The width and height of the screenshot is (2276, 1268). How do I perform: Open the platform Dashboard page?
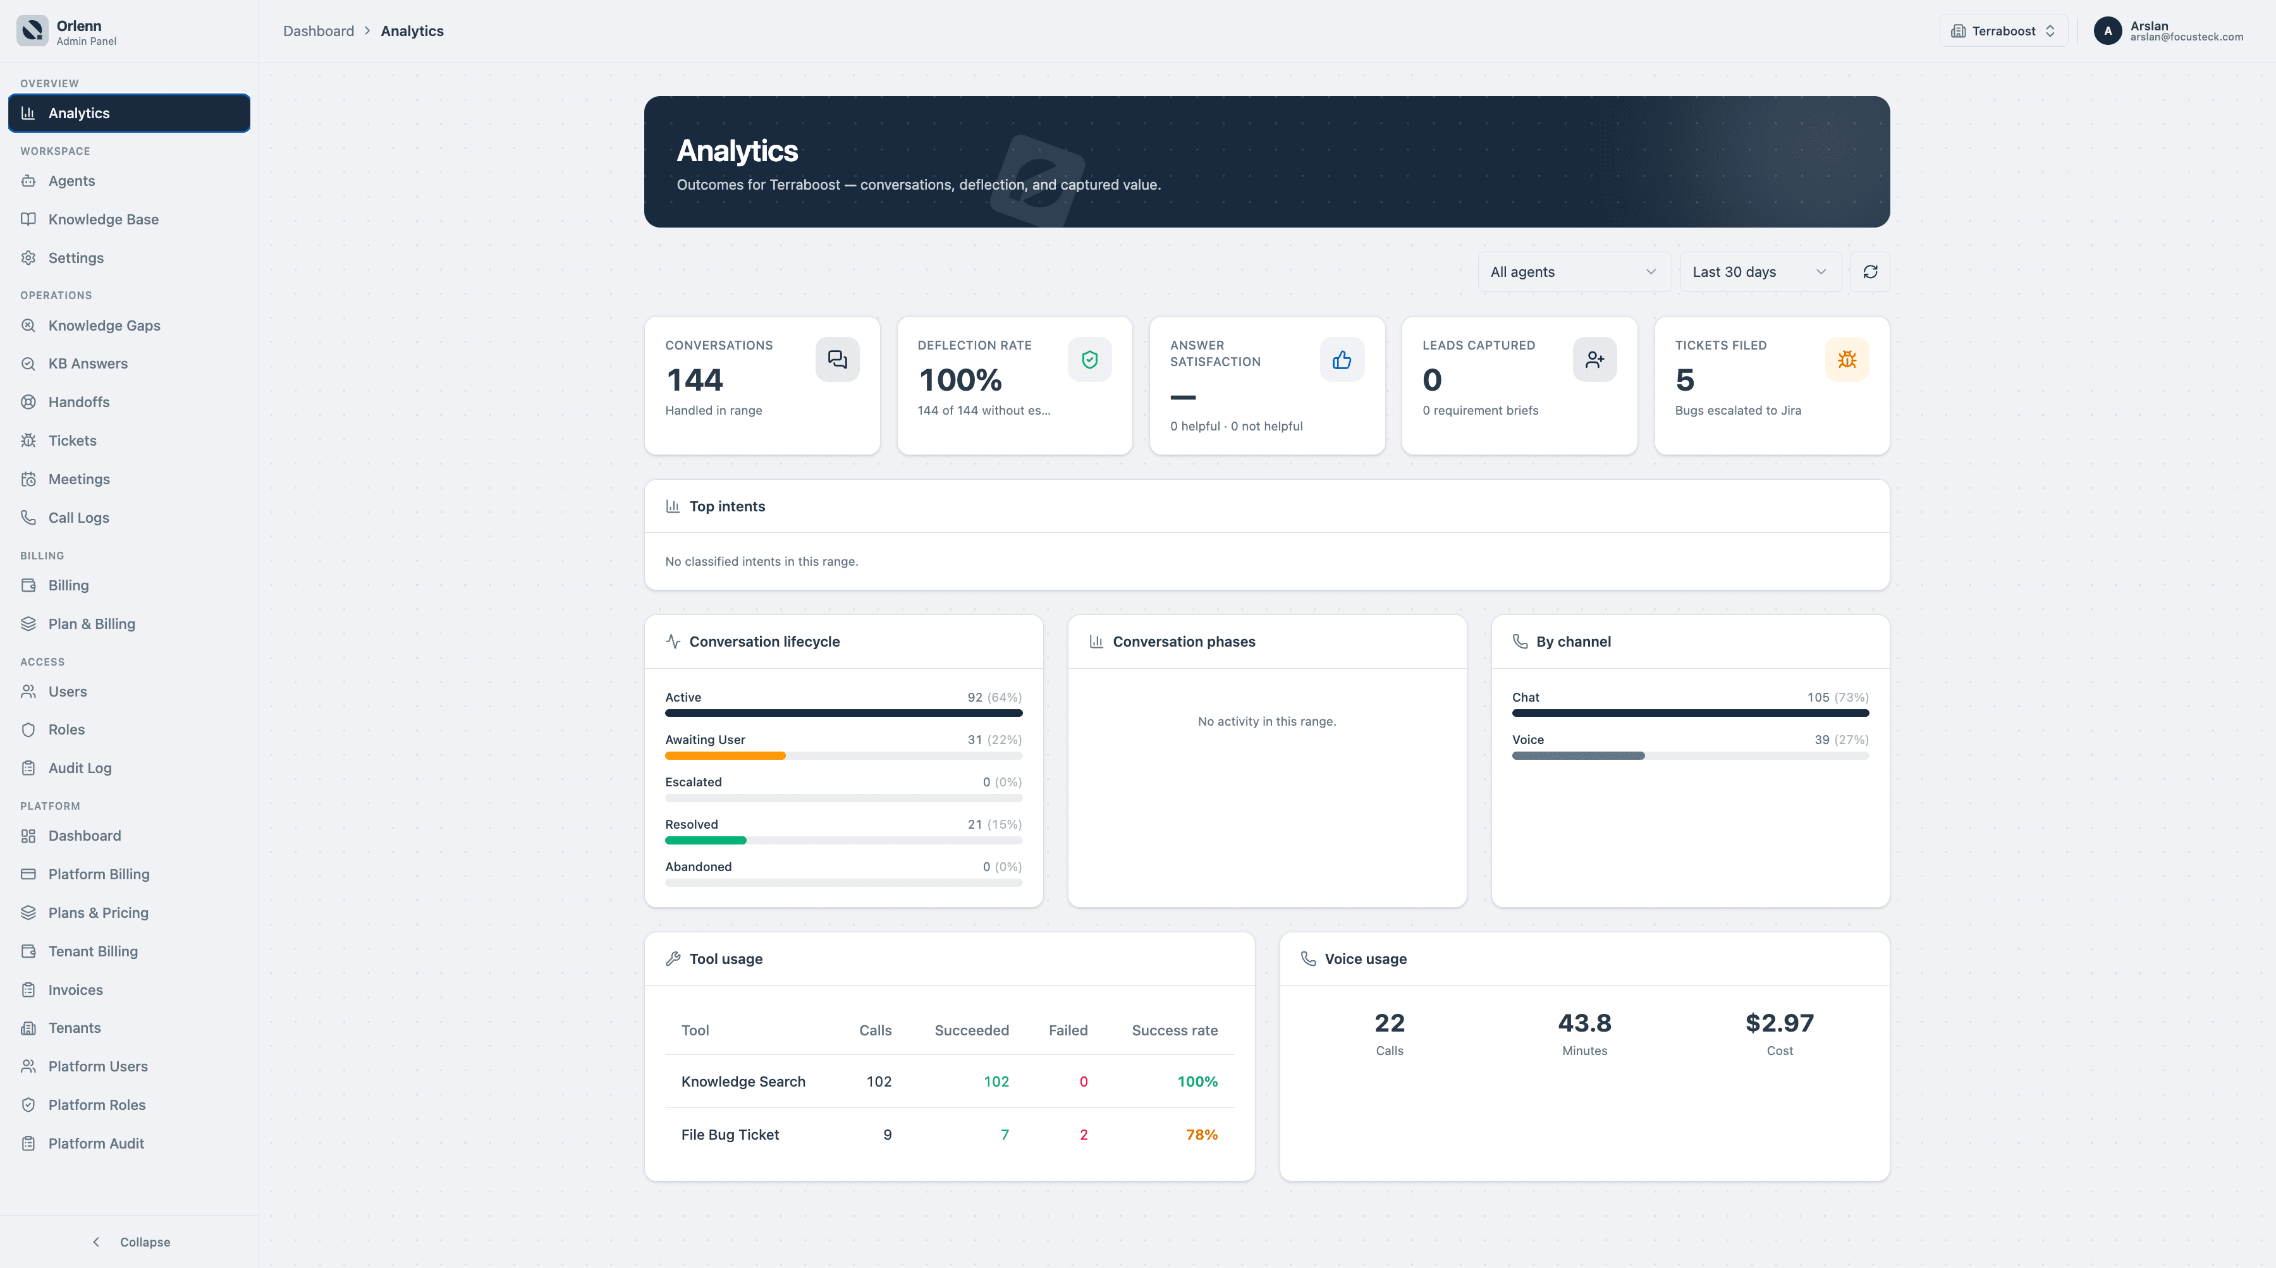pos(129,836)
